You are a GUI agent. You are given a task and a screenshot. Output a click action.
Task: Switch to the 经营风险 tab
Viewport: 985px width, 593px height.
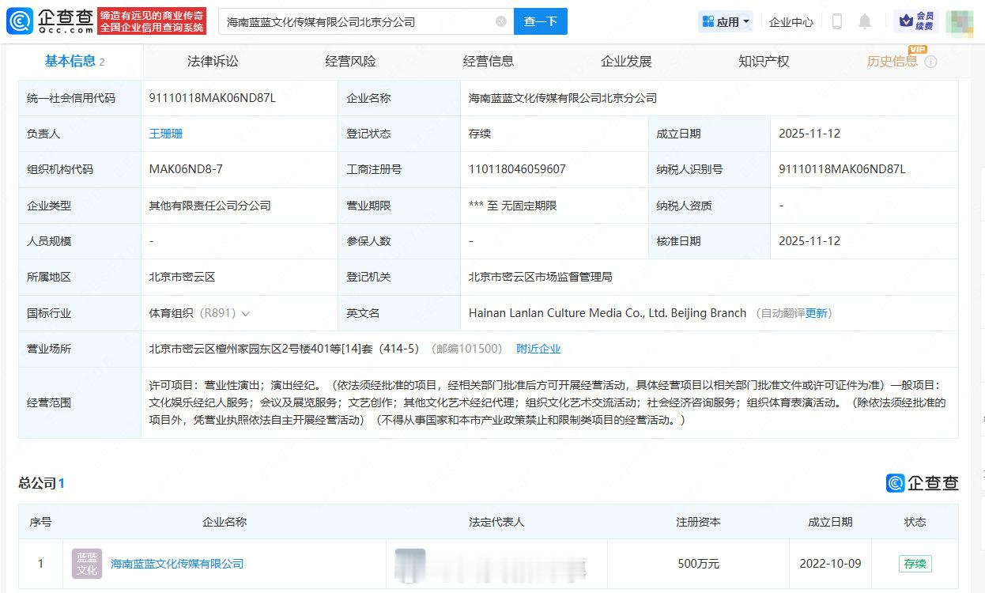tap(350, 61)
